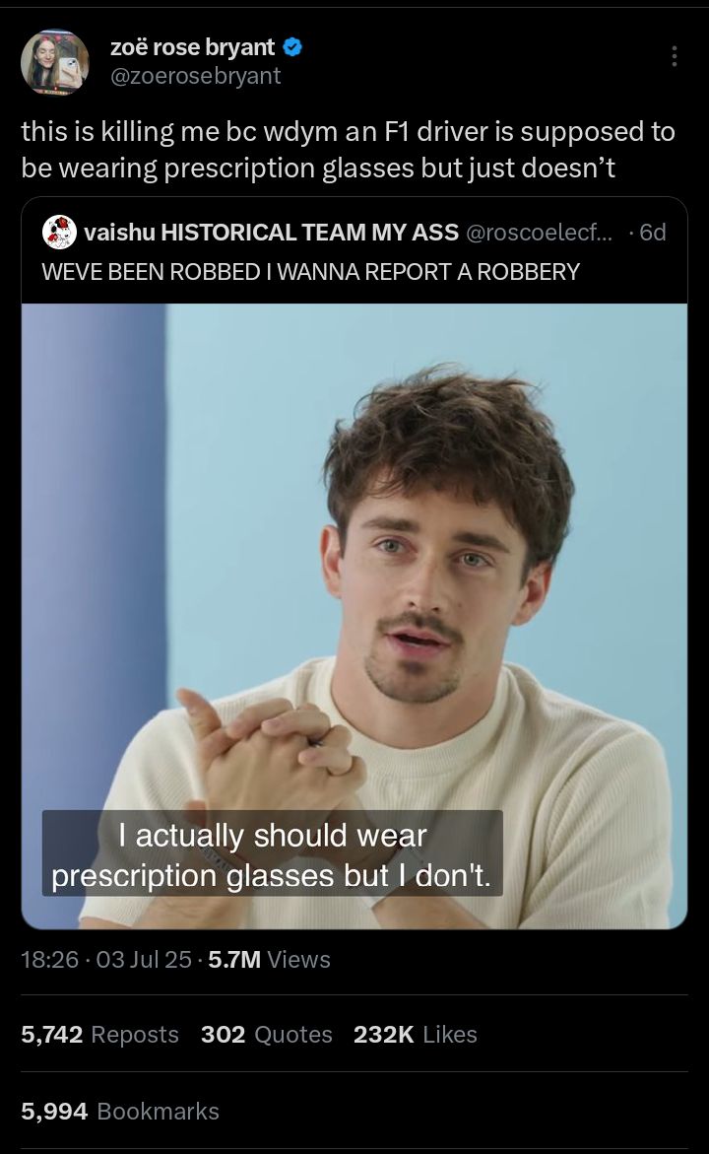Open zoë rose bryant's profile avatar

(x=55, y=62)
